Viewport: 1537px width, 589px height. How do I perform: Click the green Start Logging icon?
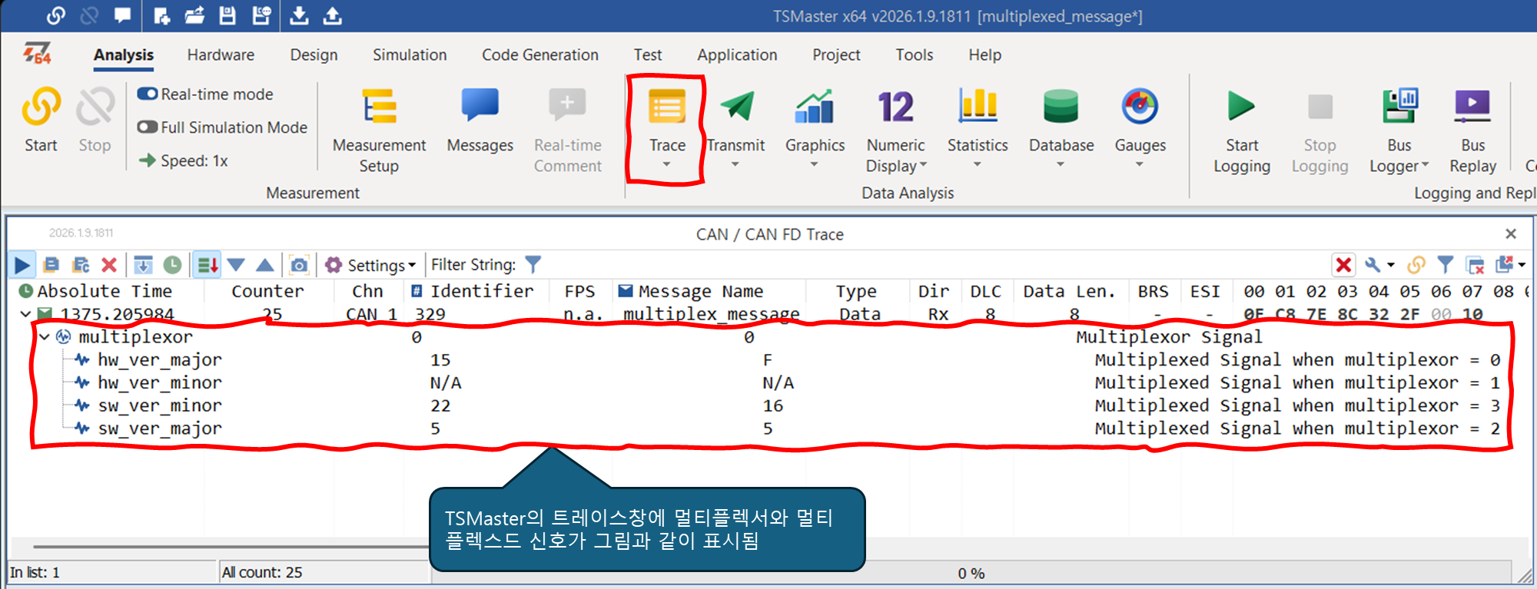point(1241,107)
